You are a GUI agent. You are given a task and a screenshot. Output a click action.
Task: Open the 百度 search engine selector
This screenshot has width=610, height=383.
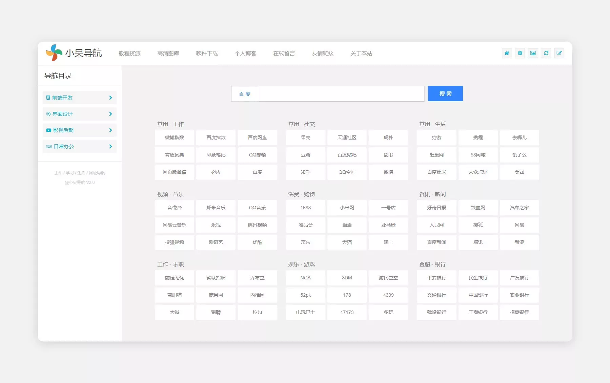click(245, 94)
